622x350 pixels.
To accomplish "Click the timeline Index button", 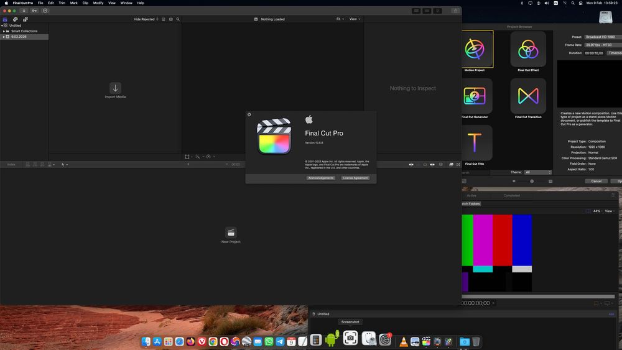I will click(11, 164).
